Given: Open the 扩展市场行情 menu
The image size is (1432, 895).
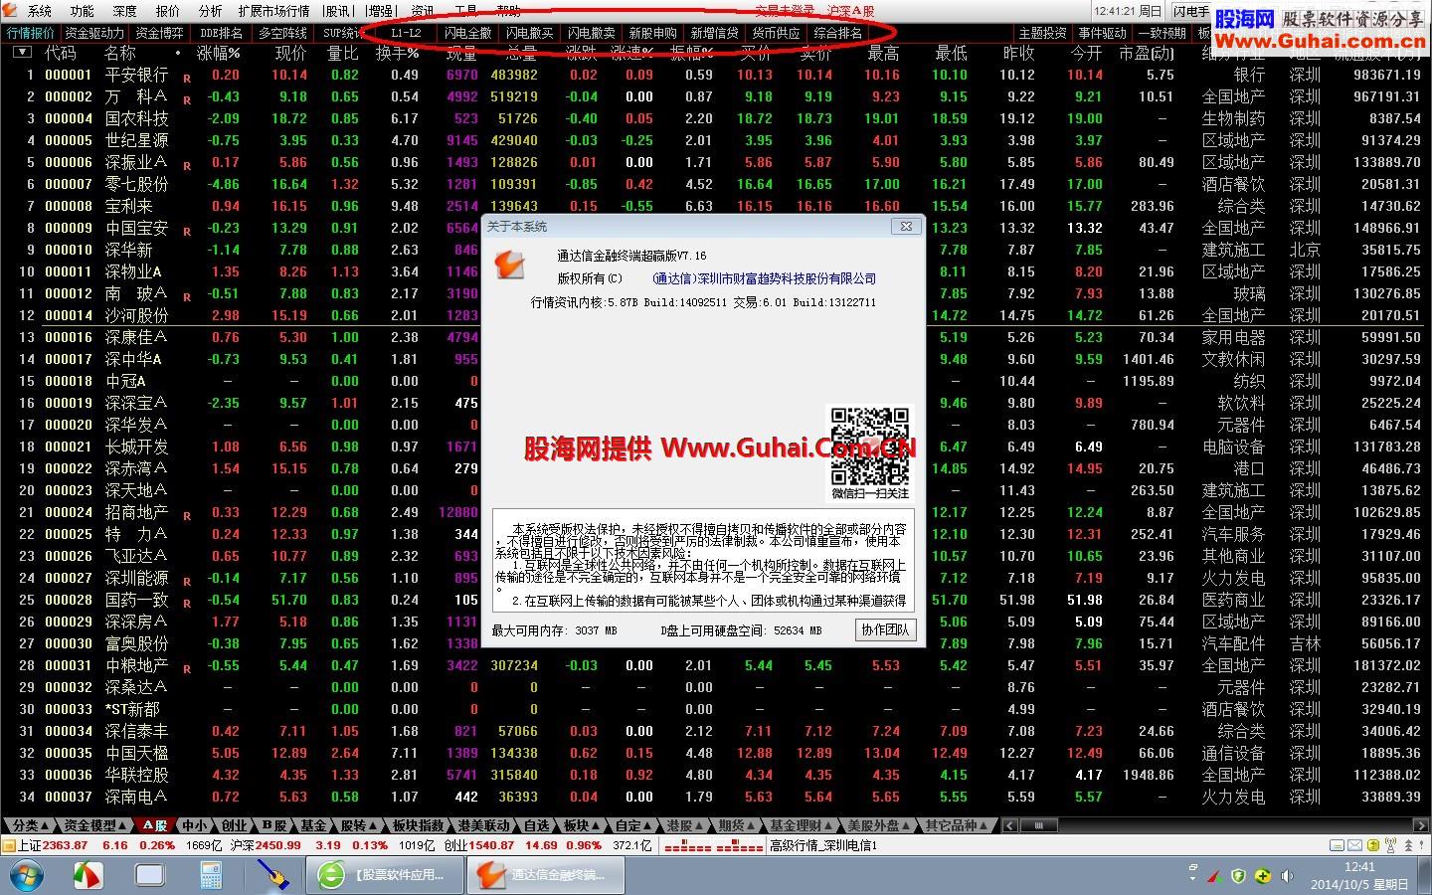Looking at the screenshot, I should [x=273, y=11].
